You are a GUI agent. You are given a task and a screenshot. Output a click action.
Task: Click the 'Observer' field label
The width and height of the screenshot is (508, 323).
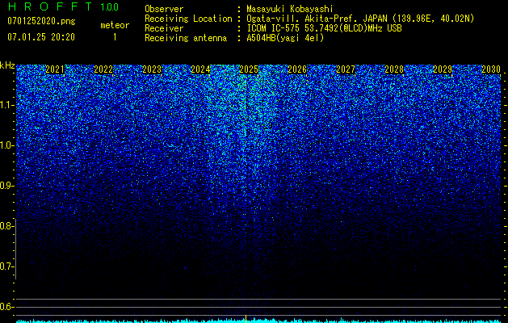pyautogui.click(x=164, y=9)
